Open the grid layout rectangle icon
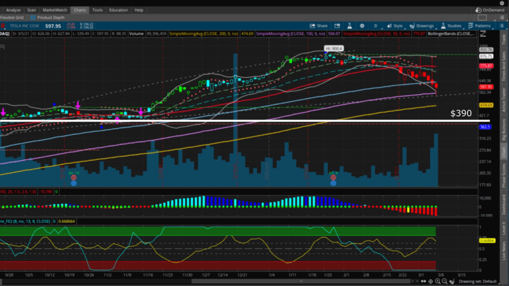 [482, 17]
